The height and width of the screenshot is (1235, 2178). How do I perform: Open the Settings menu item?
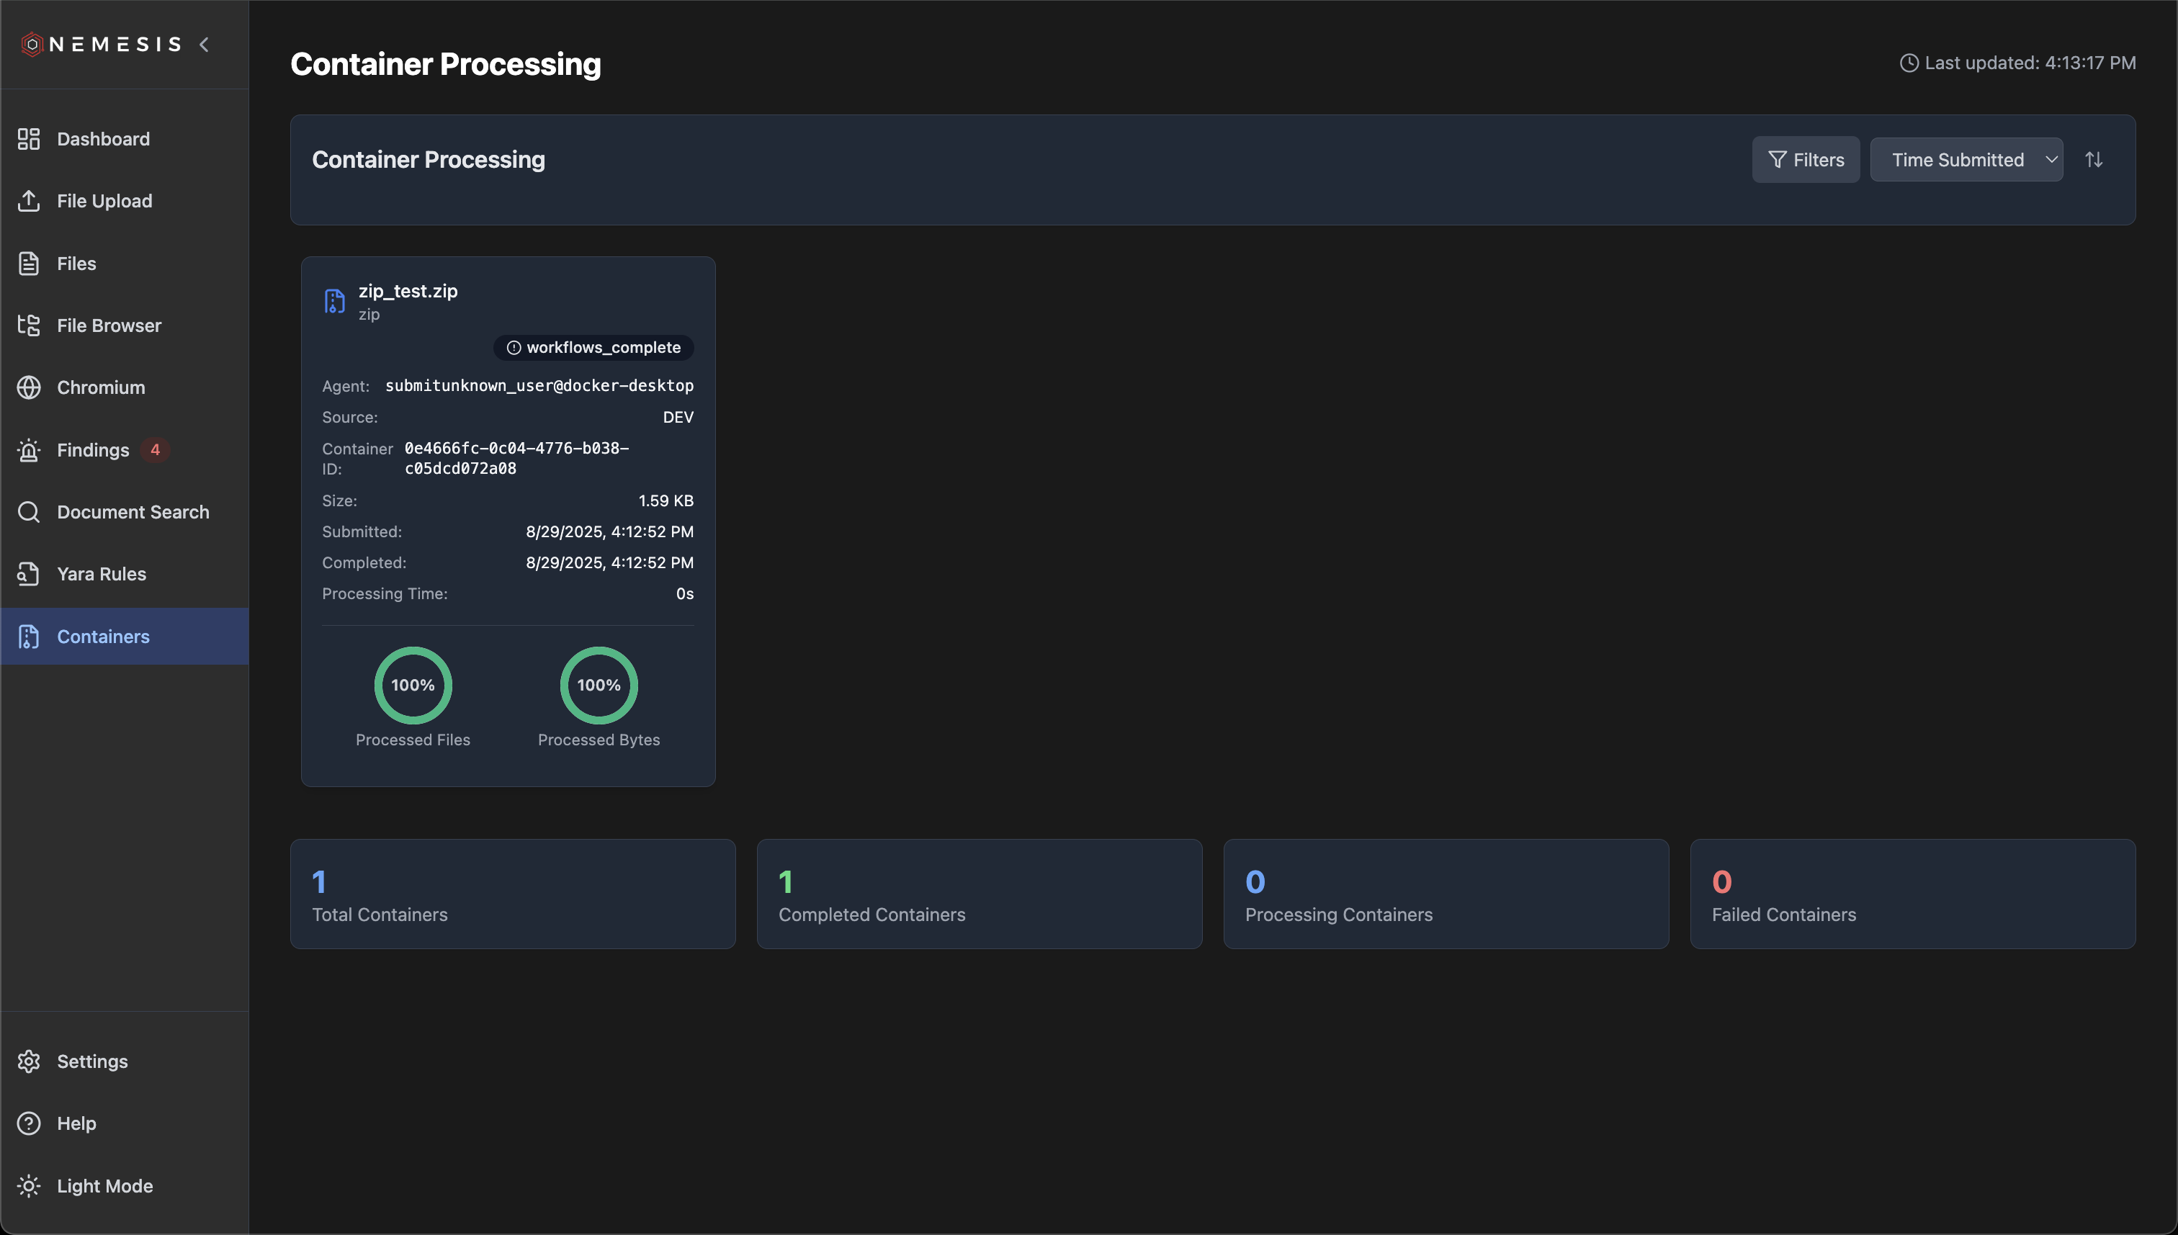point(94,1061)
